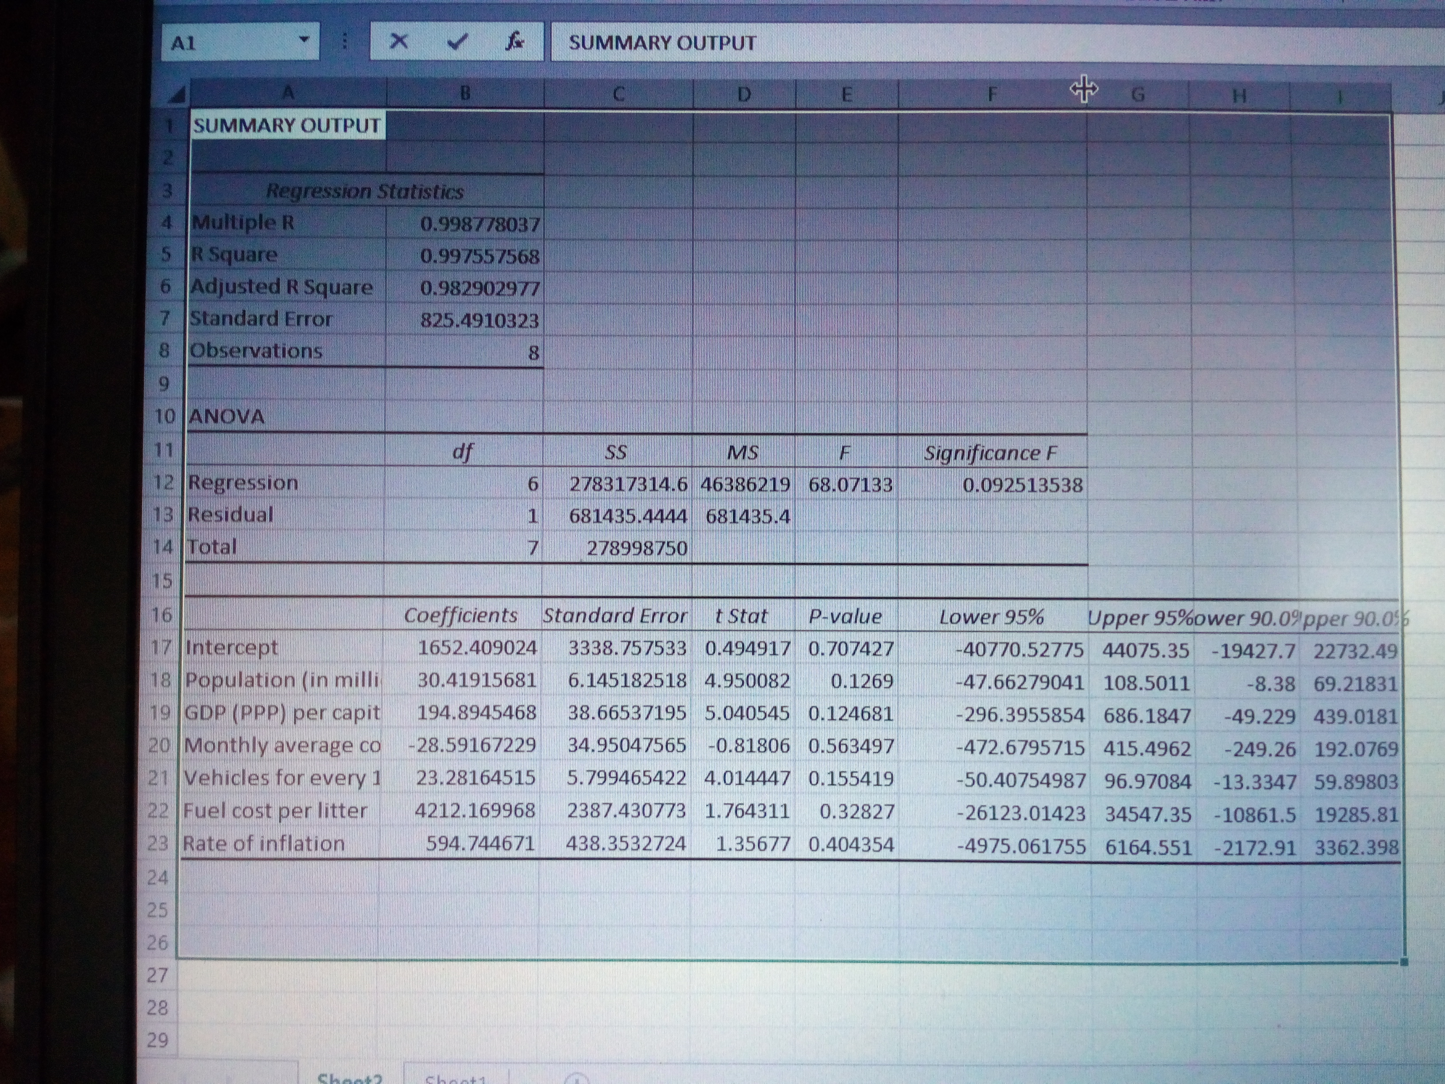Screen dimensions: 1445x1084
Task: Click the Regression Statistics heading cell
Action: pyautogui.click(x=364, y=191)
